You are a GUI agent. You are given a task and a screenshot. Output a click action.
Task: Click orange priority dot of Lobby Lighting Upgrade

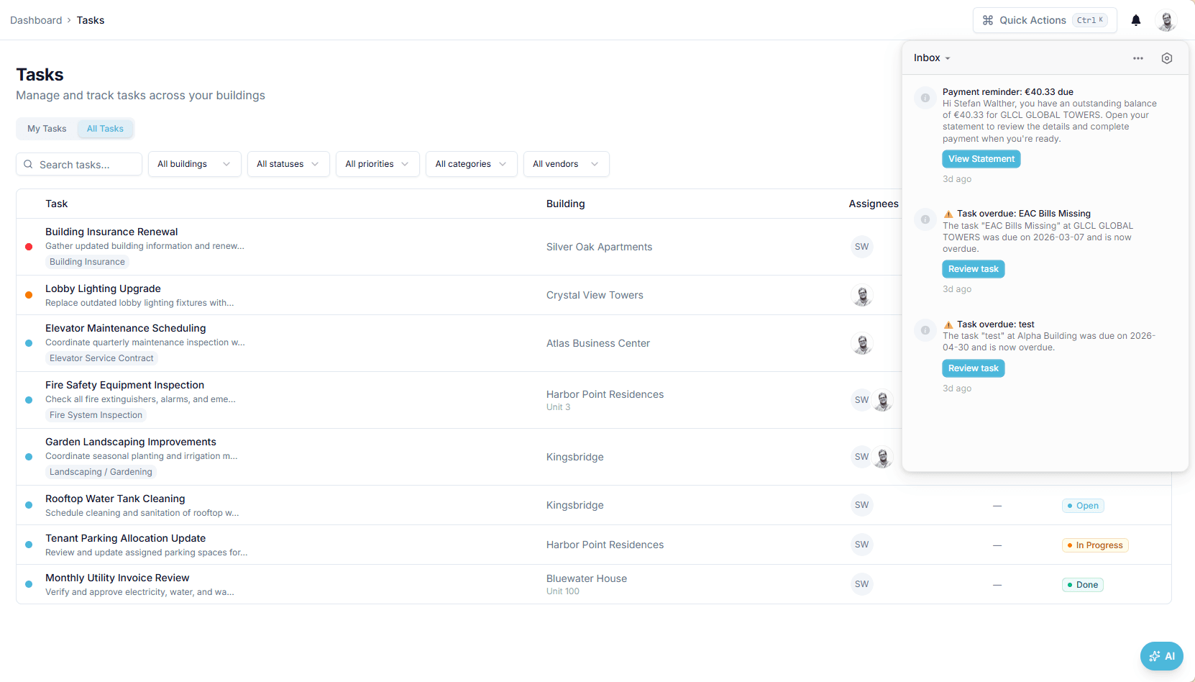click(29, 295)
